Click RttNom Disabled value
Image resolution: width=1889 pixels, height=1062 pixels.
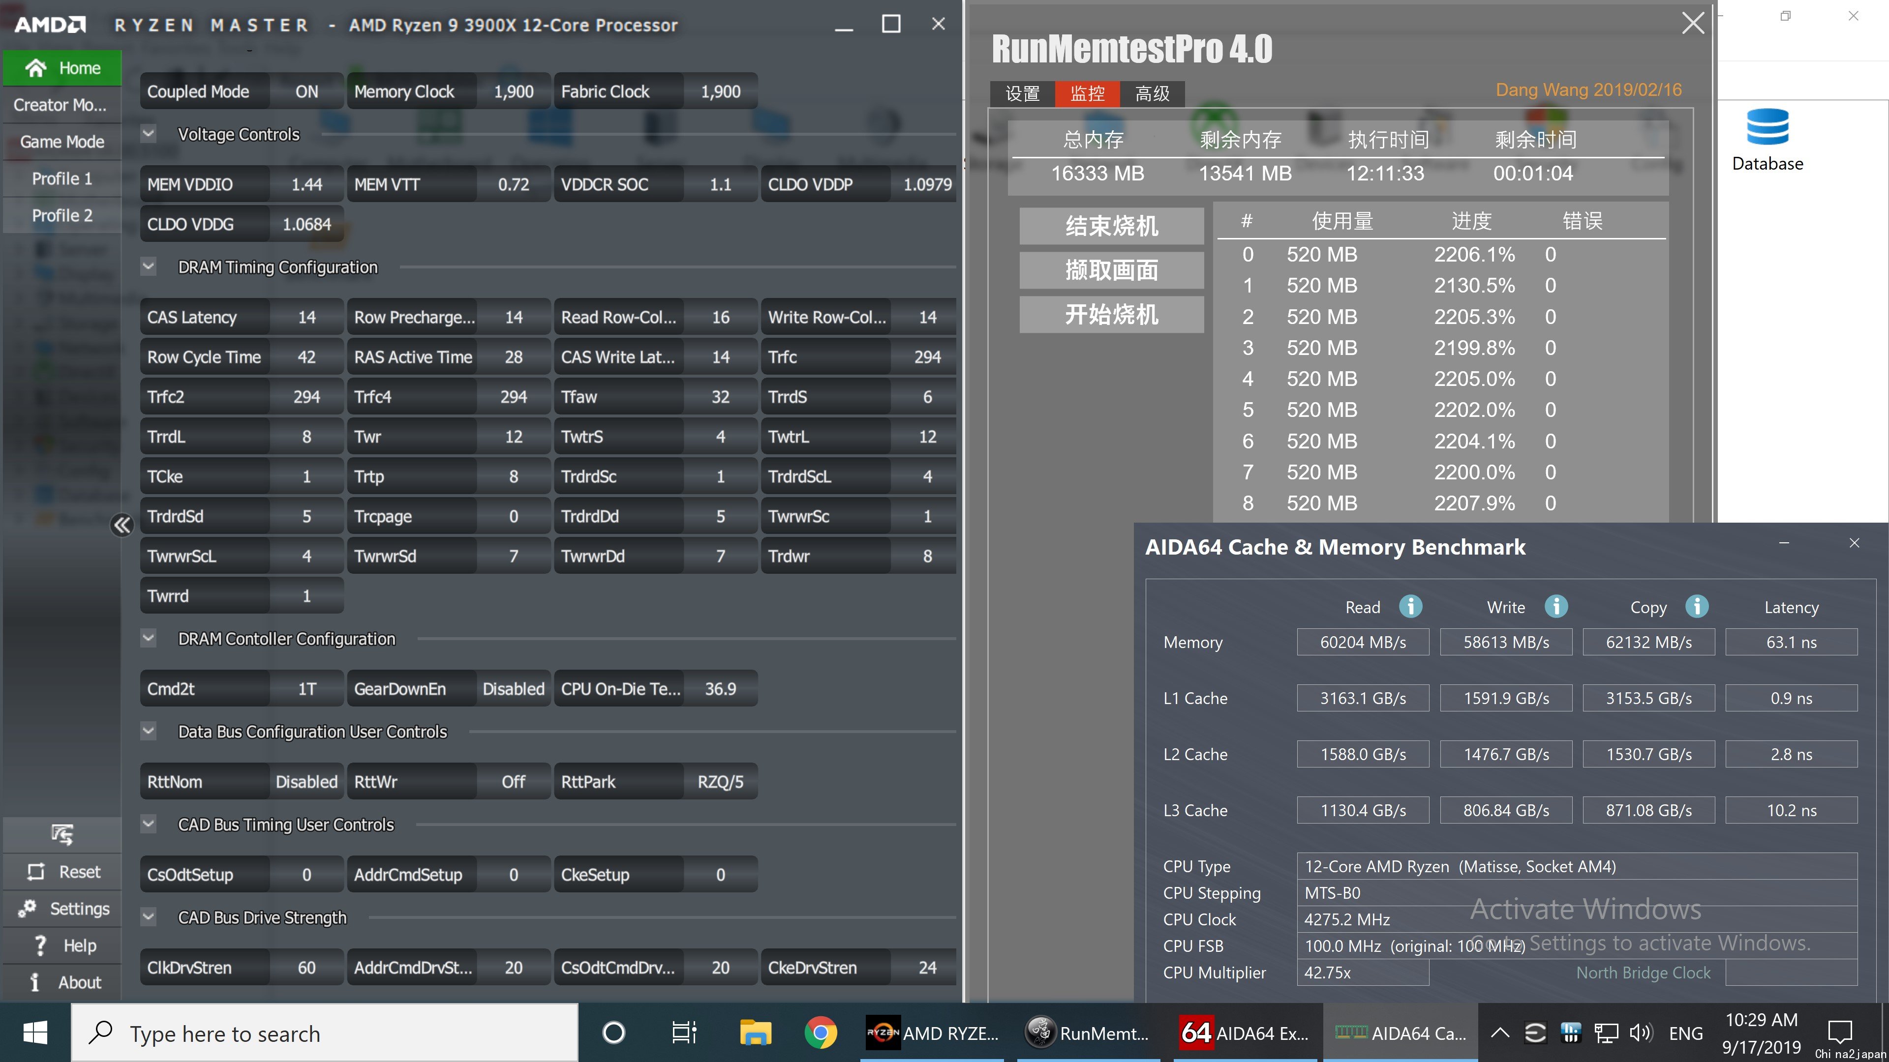306,782
